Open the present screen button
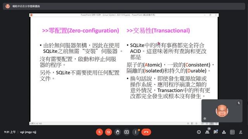248x139 pixels. [x=127, y=132]
